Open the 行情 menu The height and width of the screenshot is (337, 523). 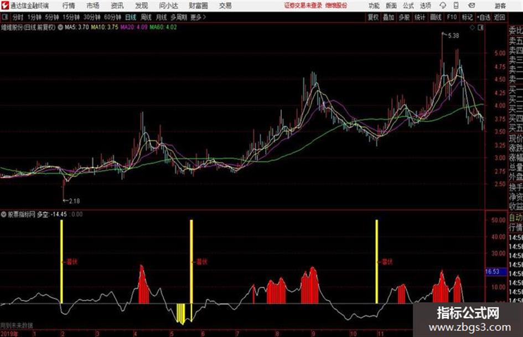(69, 6)
